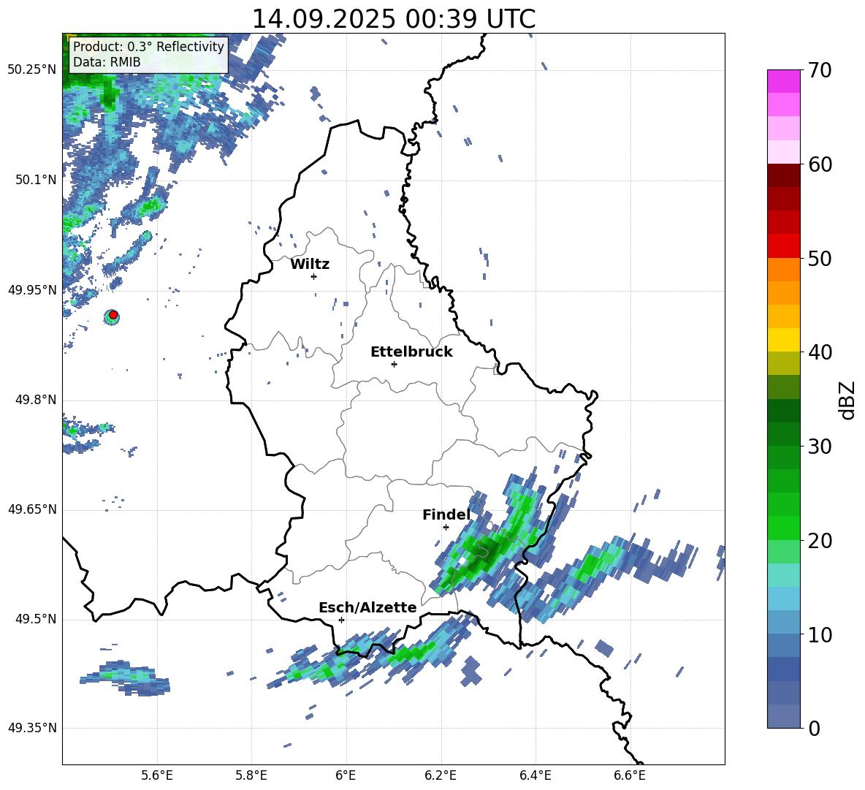Click the Ettelbruck city label

point(411,352)
